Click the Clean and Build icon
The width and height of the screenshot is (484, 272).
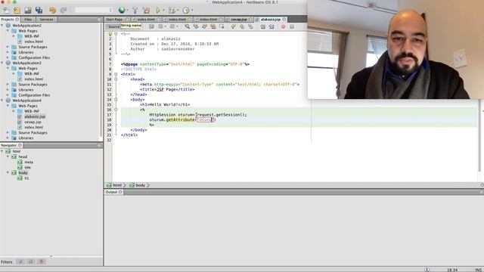tap(146, 10)
